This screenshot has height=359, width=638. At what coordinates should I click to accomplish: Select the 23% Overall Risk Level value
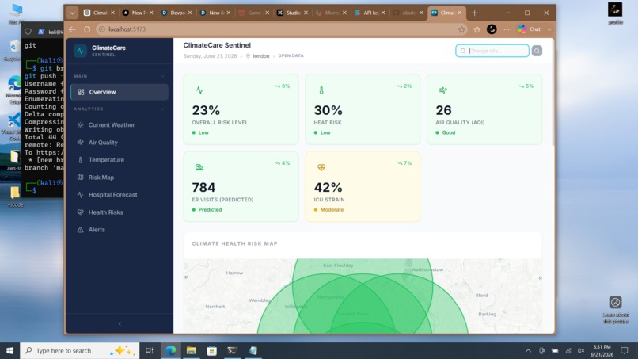point(206,110)
